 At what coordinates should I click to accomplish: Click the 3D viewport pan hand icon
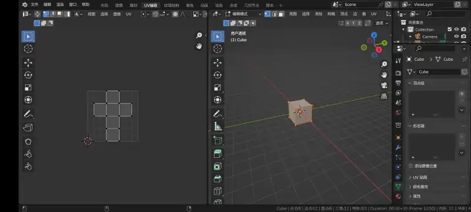click(x=384, y=75)
